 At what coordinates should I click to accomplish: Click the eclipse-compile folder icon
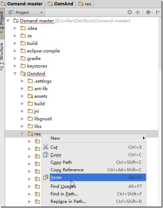click(x=23, y=51)
